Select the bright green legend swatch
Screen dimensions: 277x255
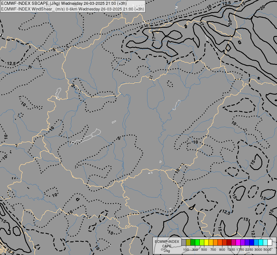197,243
